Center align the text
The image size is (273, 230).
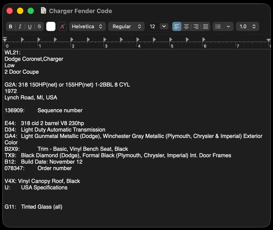click(186, 27)
